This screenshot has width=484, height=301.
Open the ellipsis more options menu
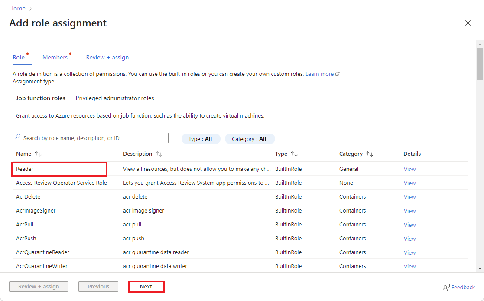coord(120,23)
